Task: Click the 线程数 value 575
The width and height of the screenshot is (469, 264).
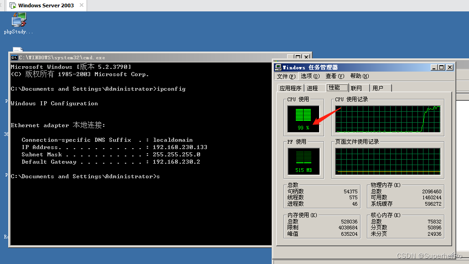Action: click(353, 197)
